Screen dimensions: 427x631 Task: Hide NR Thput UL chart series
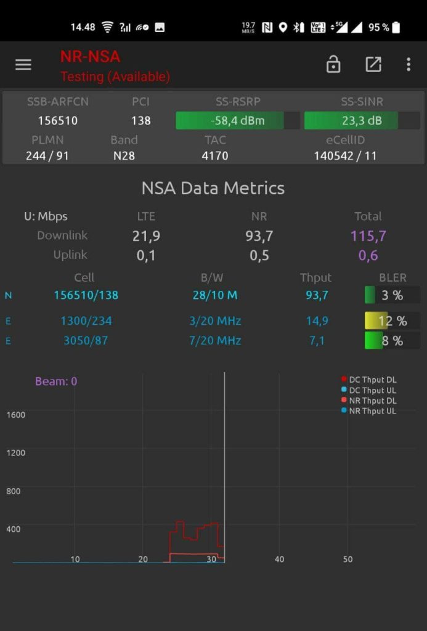[368, 411]
